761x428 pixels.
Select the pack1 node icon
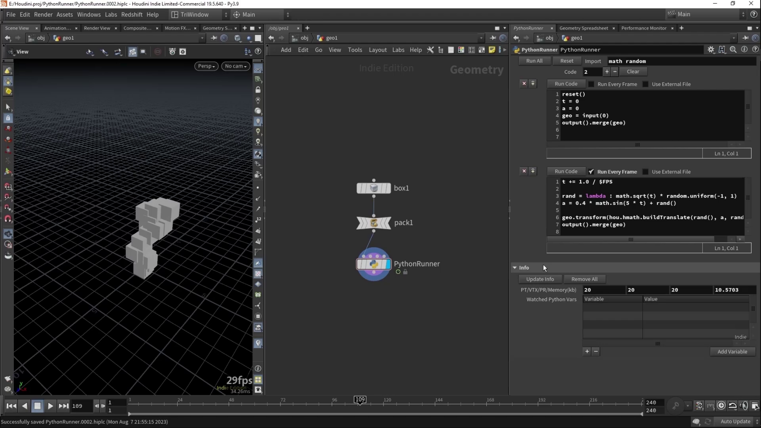(374, 223)
